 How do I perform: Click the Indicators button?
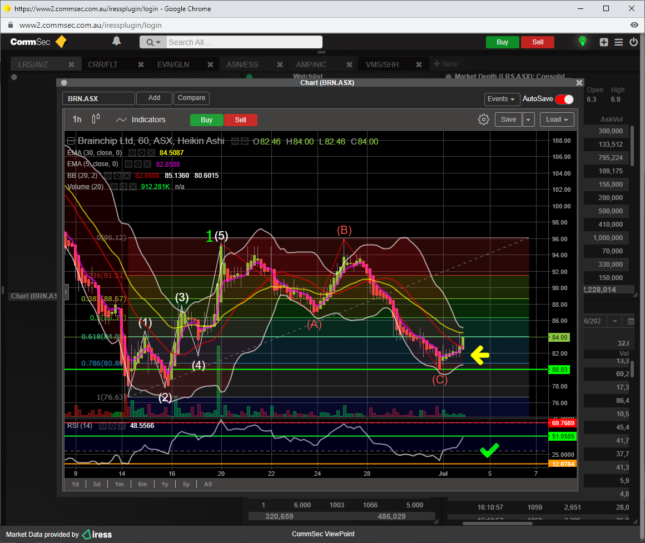click(x=141, y=119)
